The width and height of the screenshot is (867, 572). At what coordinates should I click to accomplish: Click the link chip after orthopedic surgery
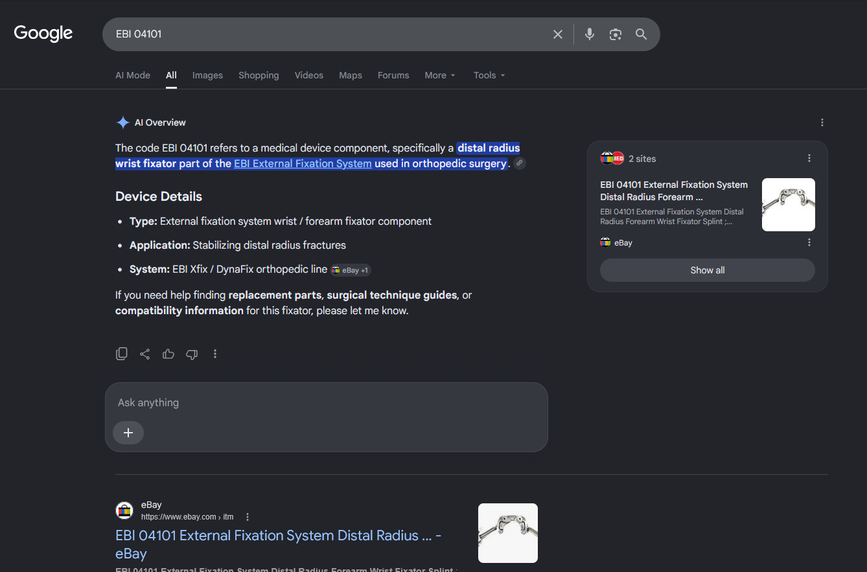tap(520, 163)
